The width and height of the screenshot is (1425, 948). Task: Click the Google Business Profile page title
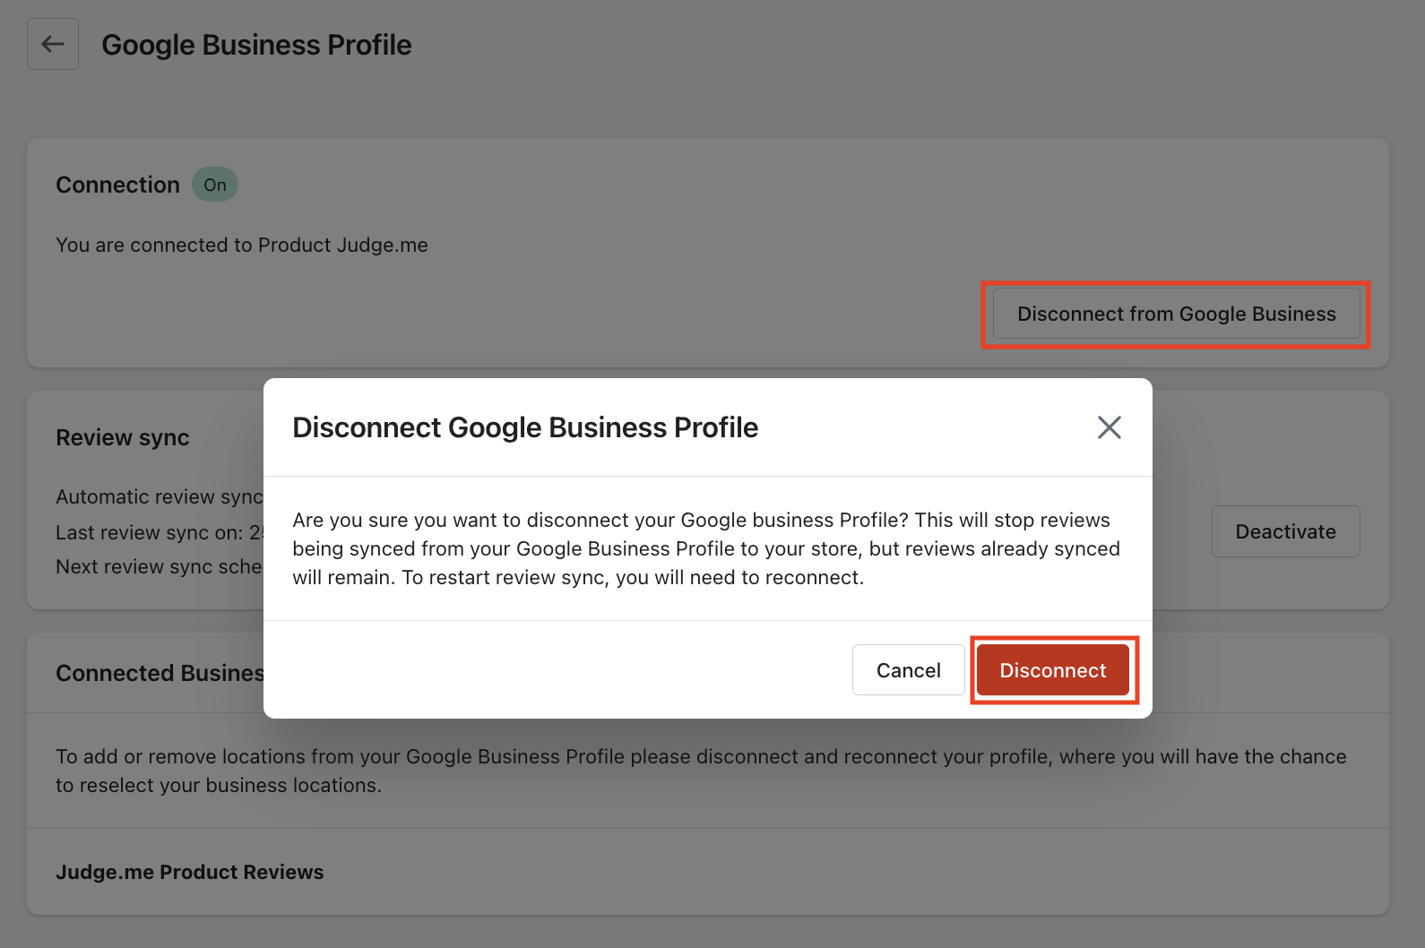[256, 45]
